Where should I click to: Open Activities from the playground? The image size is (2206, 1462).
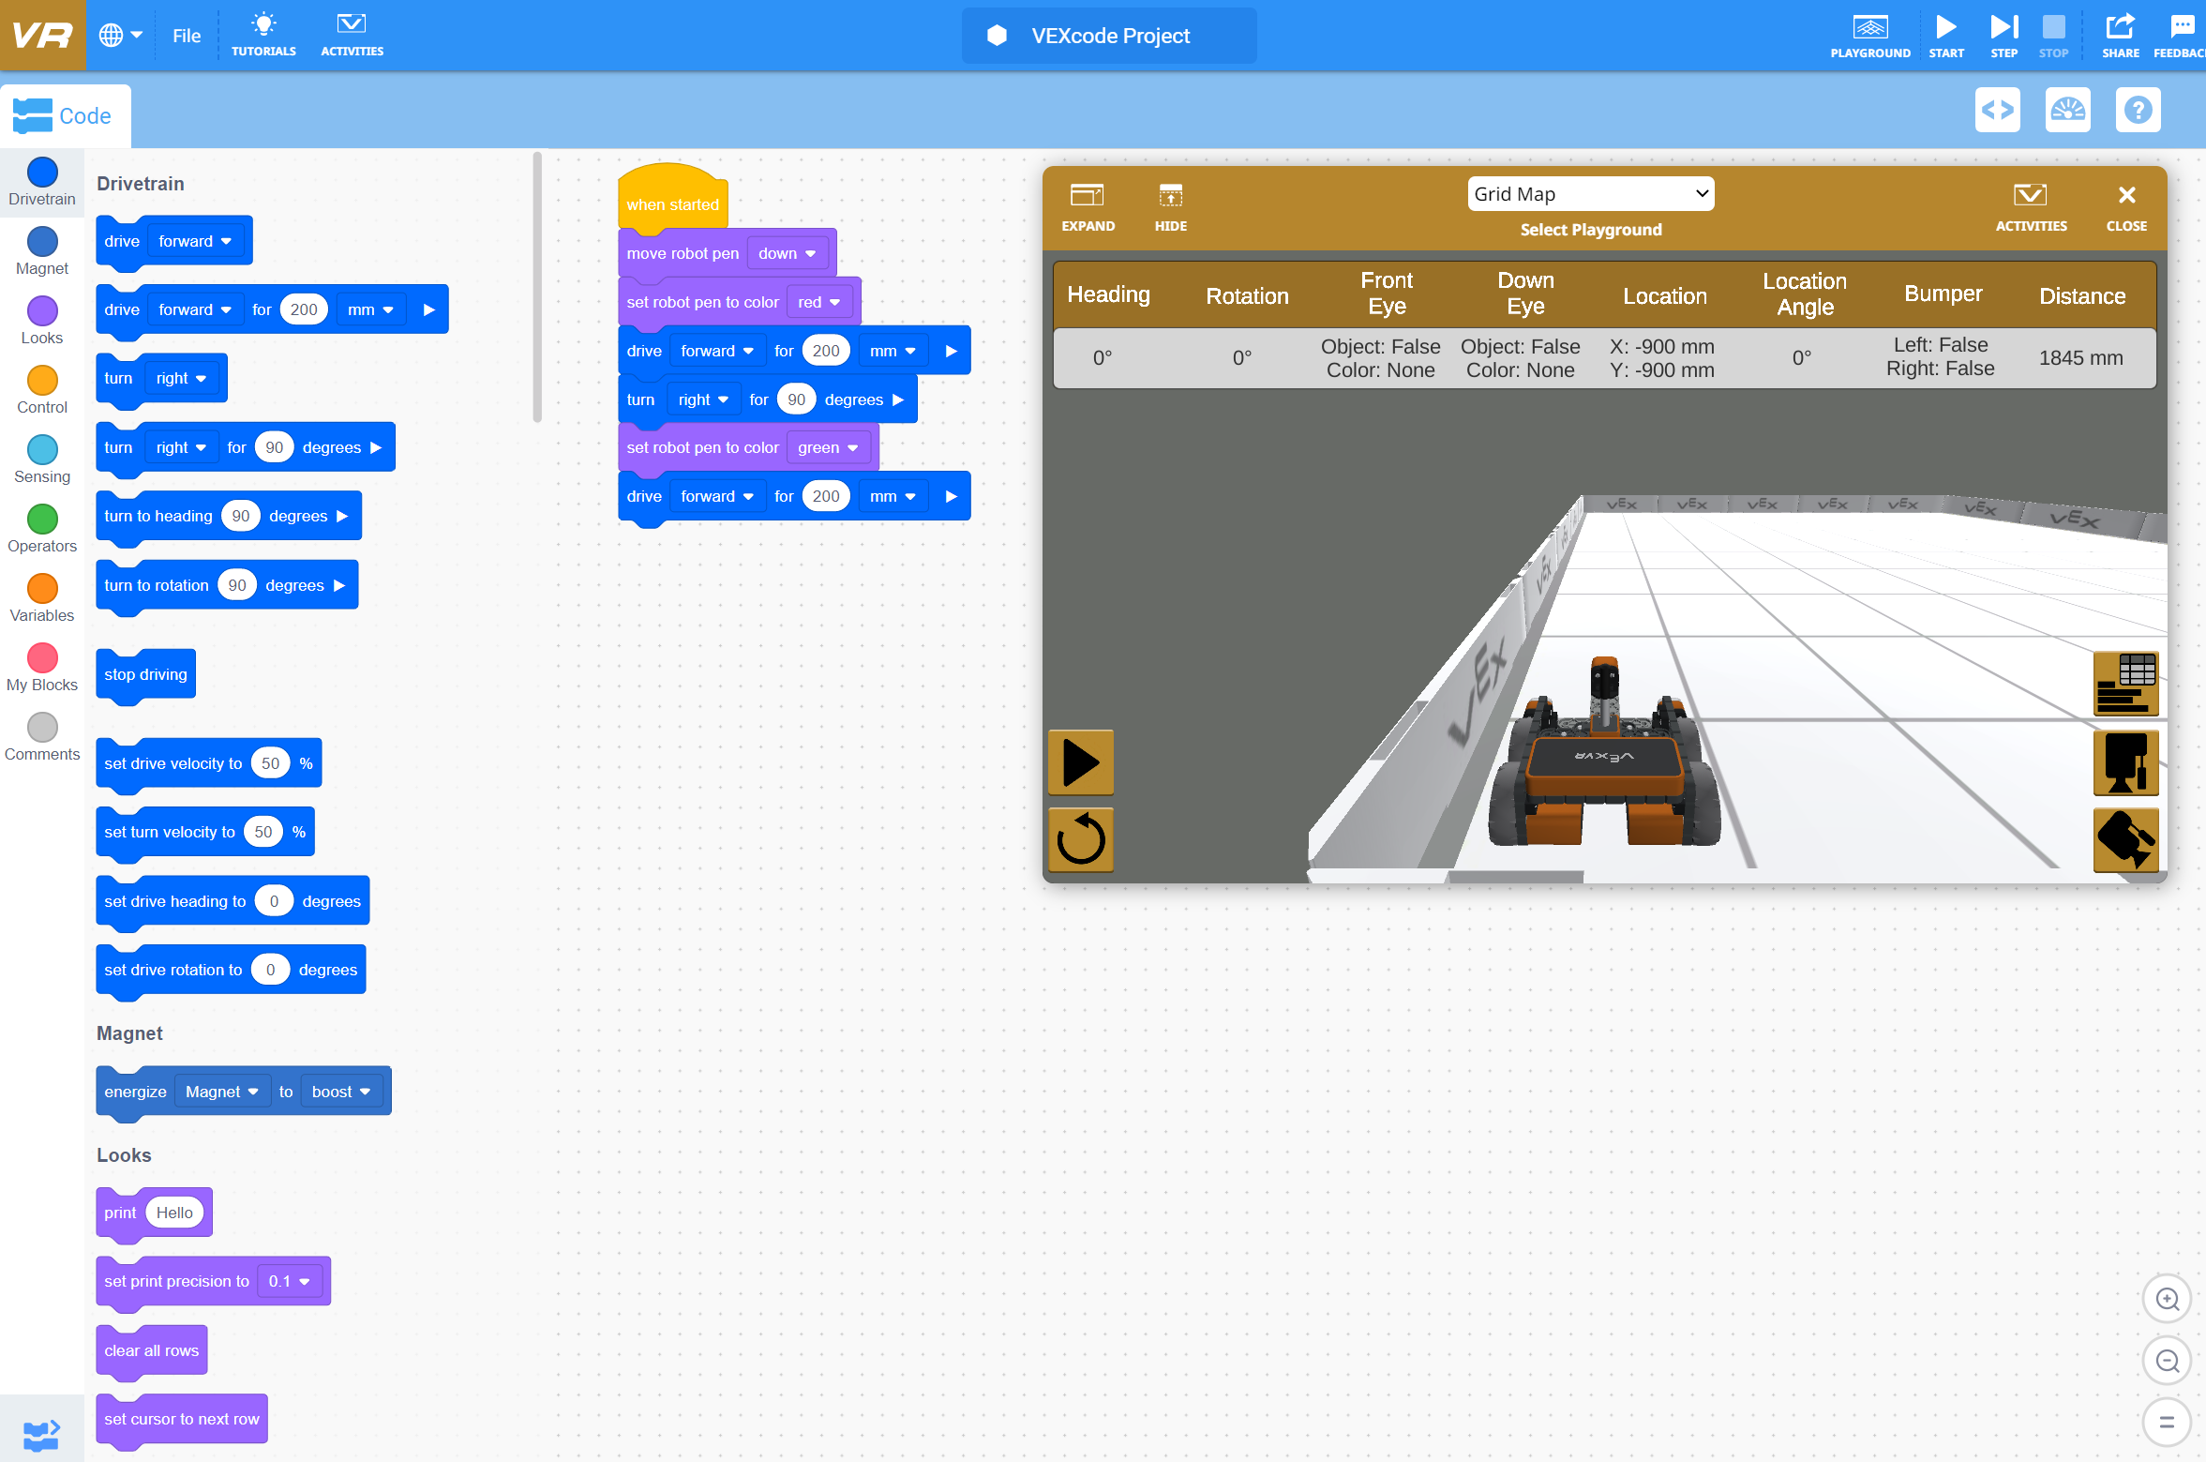click(2031, 207)
